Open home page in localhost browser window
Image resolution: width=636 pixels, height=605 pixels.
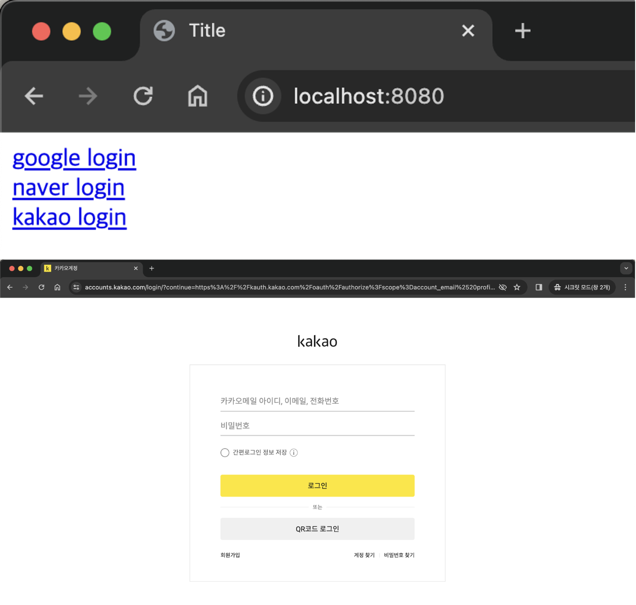(197, 96)
